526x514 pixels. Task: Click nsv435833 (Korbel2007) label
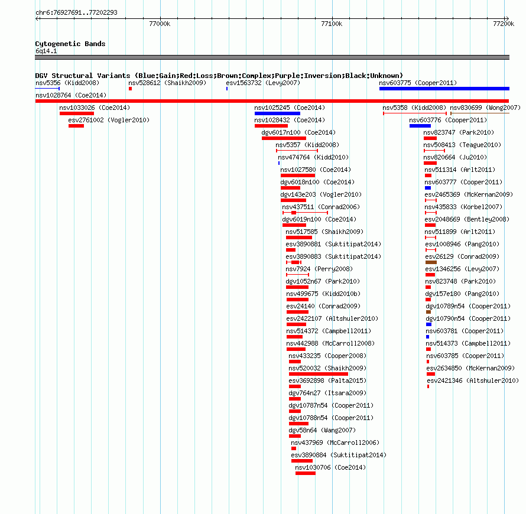pos(463,207)
